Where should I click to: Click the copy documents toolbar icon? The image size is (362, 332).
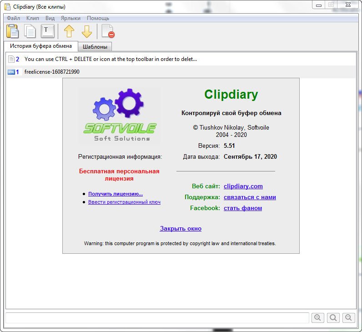tap(30, 31)
